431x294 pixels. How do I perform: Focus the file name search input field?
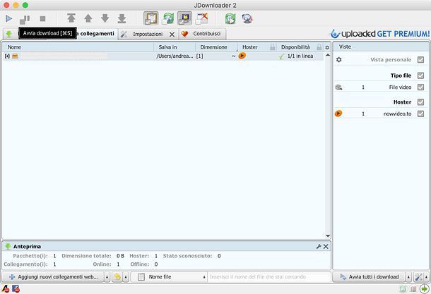point(269,277)
